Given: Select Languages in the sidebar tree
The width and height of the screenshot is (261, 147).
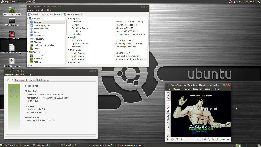Looking at the screenshot, I should pyautogui.click(x=39, y=35).
